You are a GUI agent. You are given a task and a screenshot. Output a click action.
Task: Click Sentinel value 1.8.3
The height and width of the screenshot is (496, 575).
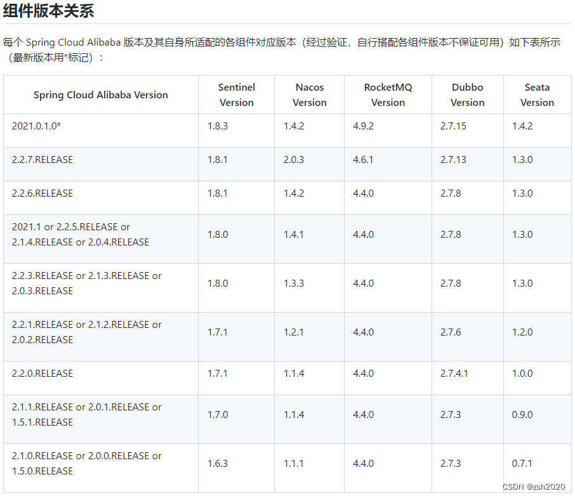tap(218, 126)
